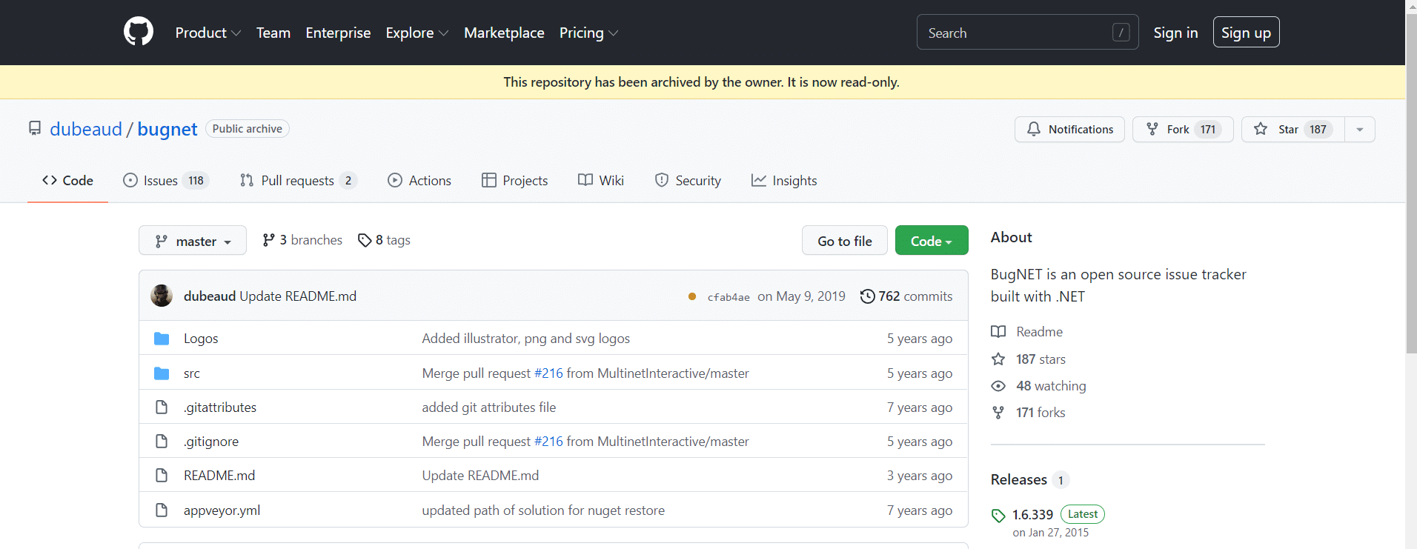Open the GitHub home logo
This screenshot has height=549, width=1417.
[x=139, y=32]
